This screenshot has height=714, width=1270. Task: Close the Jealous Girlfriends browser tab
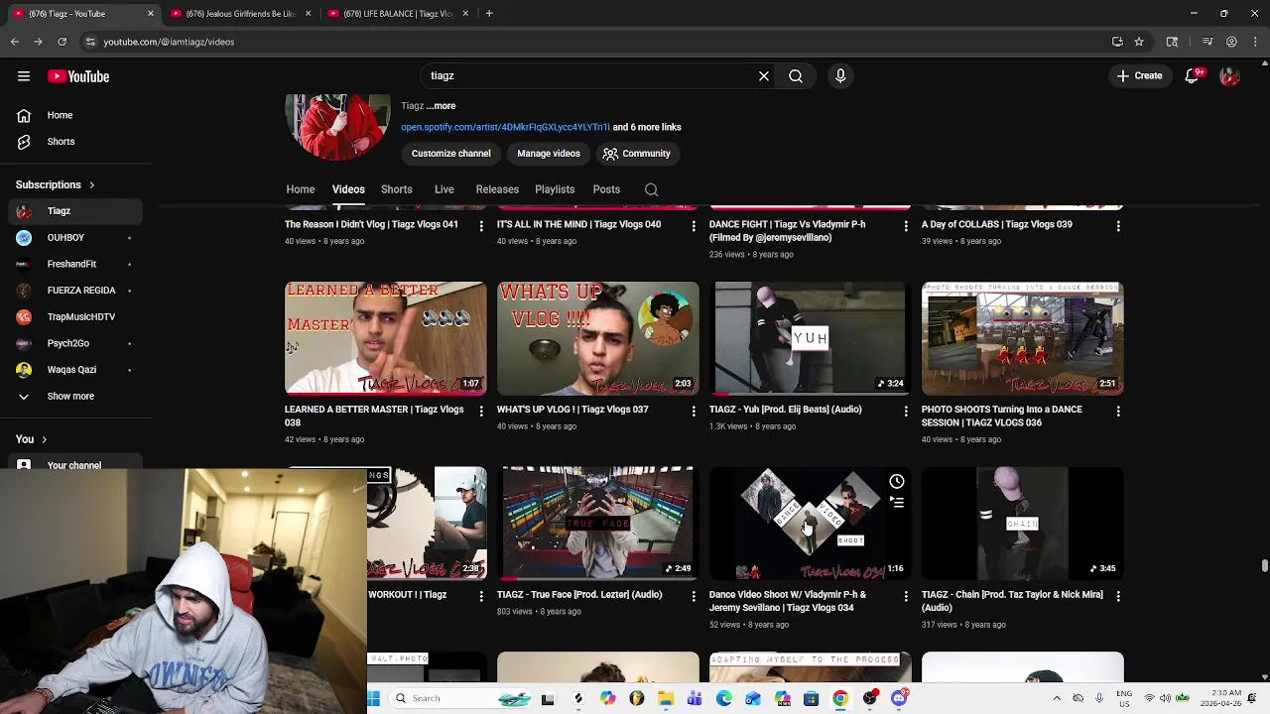coord(308,14)
